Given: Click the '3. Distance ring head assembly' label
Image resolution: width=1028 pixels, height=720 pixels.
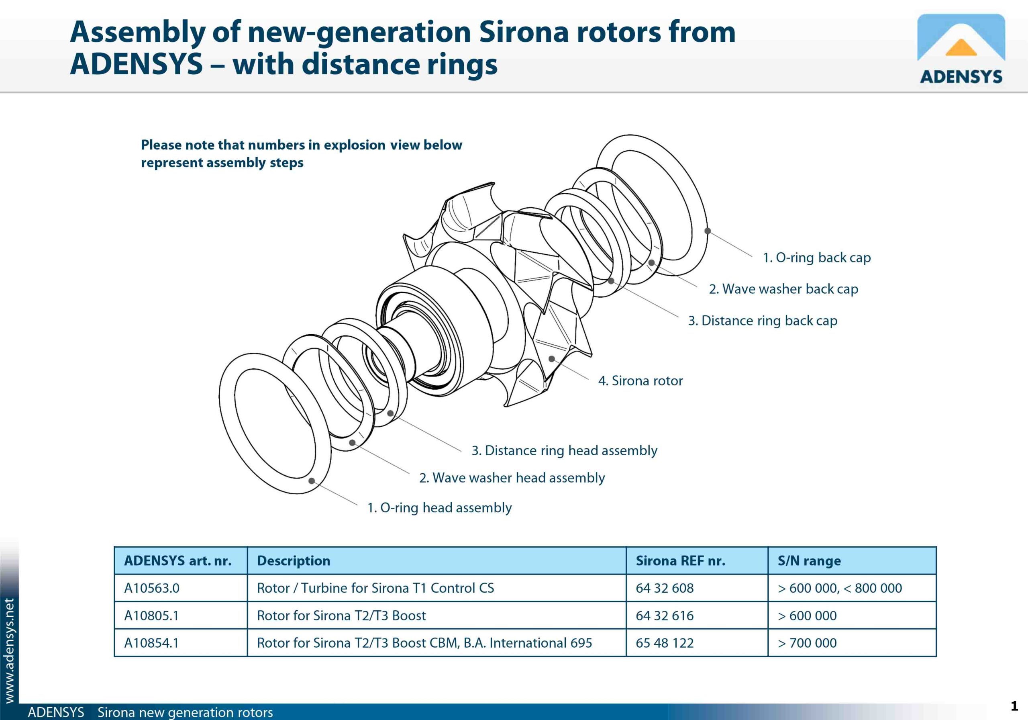Looking at the screenshot, I should tap(564, 450).
